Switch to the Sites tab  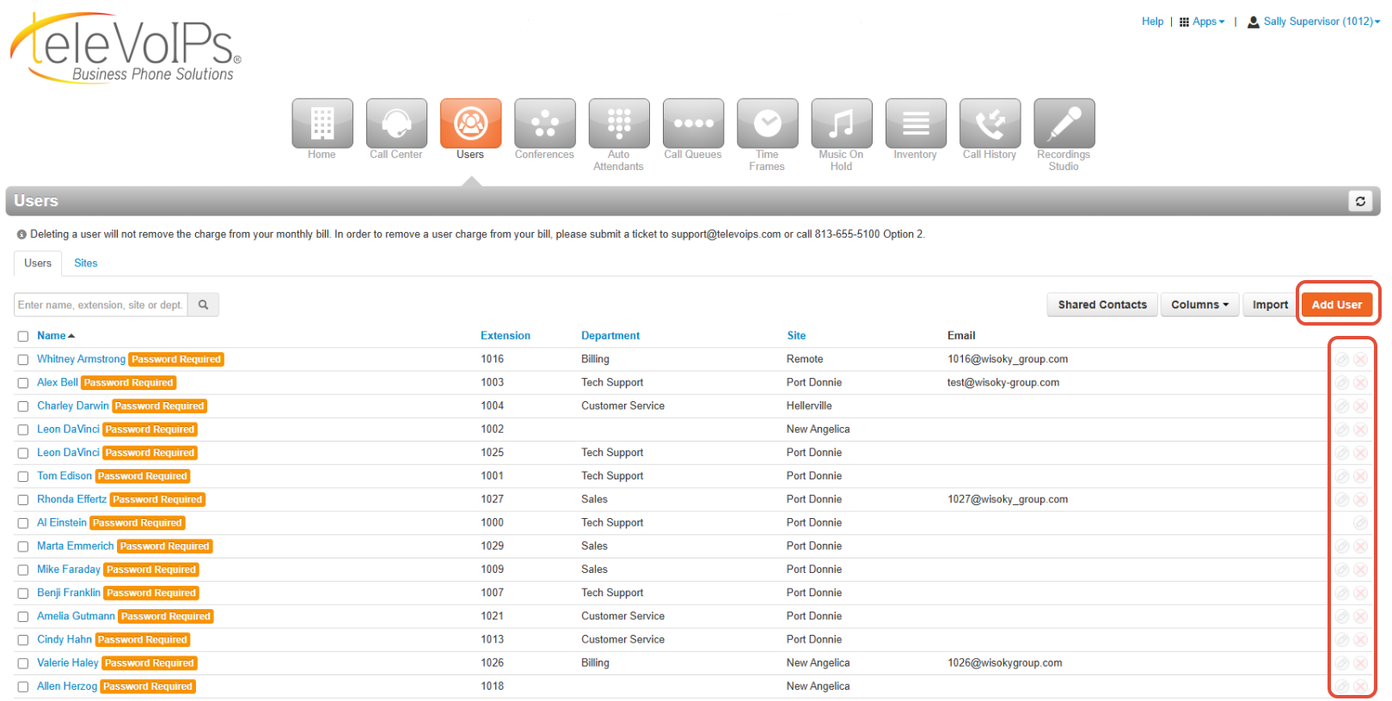pyautogui.click(x=86, y=263)
